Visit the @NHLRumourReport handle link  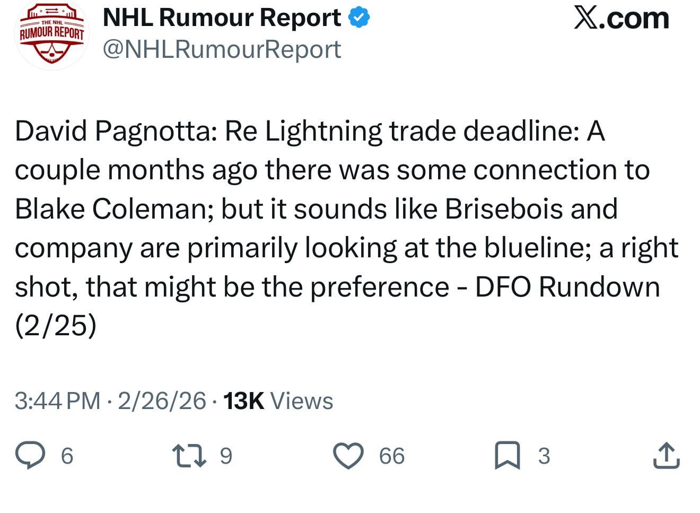coord(222,49)
